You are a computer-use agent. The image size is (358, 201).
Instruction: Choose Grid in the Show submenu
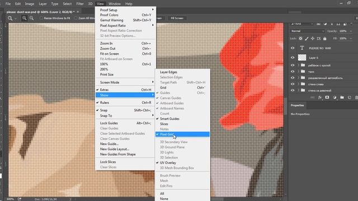coord(182,88)
